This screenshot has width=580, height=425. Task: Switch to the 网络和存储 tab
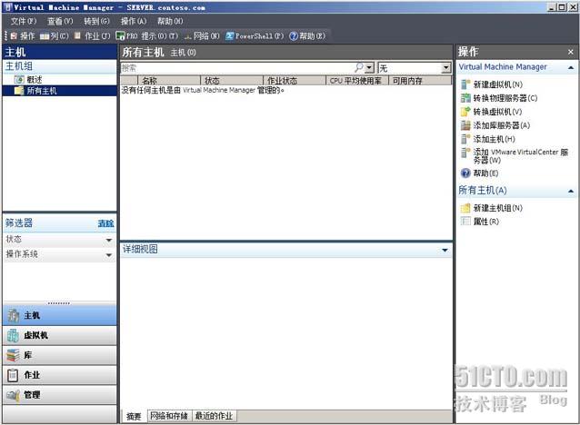pyautogui.click(x=169, y=416)
